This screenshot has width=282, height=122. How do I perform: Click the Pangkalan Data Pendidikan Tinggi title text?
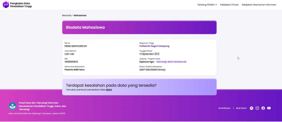21,5
